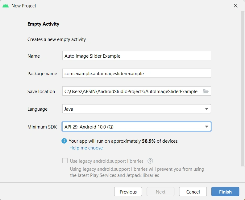Image resolution: width=245 pixels, height=200 pixels.
Task: Close the New Project dialog
Action: 236,6
